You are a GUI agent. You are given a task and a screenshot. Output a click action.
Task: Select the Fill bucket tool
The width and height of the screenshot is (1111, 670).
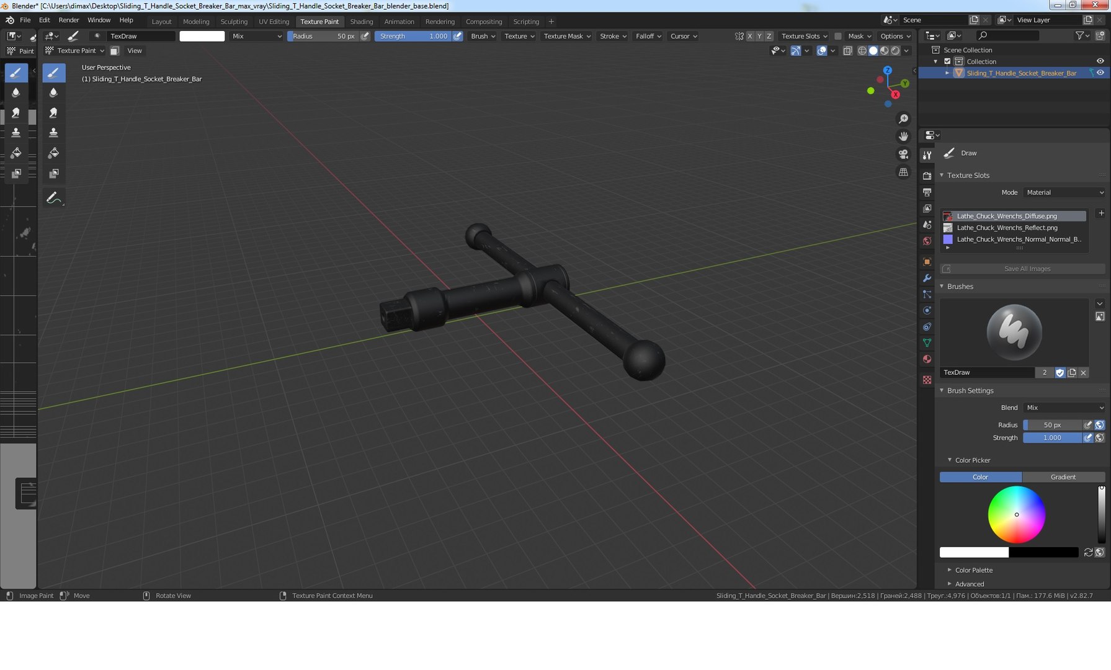(53, 153)
